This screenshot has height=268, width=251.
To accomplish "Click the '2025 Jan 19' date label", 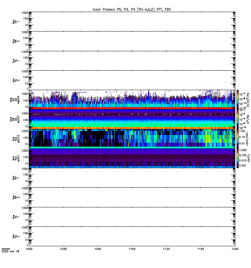I will [10, 252].
